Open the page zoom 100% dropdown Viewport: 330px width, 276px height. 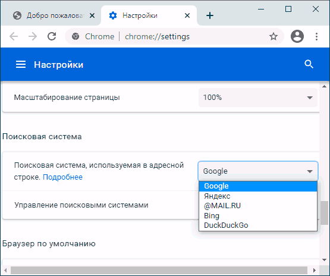pyautogui.click(x=258, y=98)
